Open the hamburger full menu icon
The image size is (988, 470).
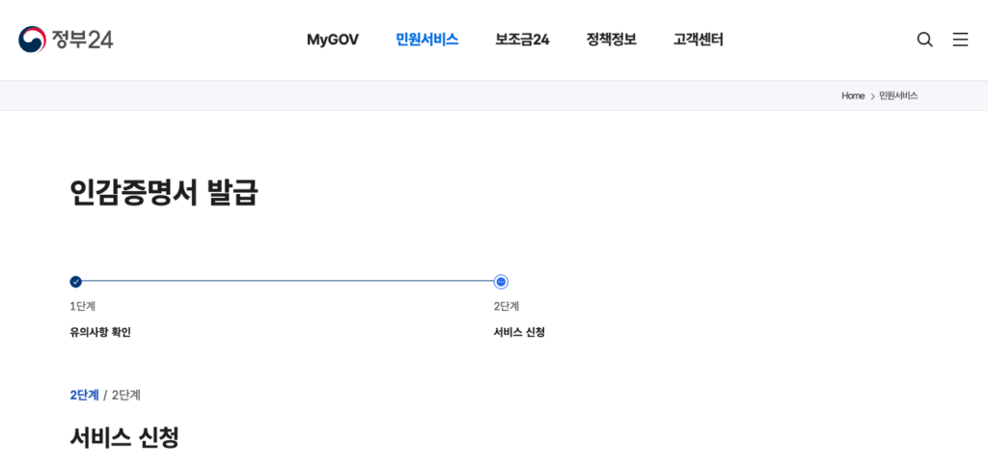click(960, 40)
